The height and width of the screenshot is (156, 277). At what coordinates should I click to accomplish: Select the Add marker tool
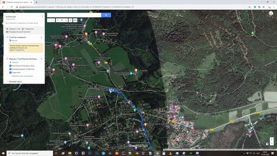(62, 20)
